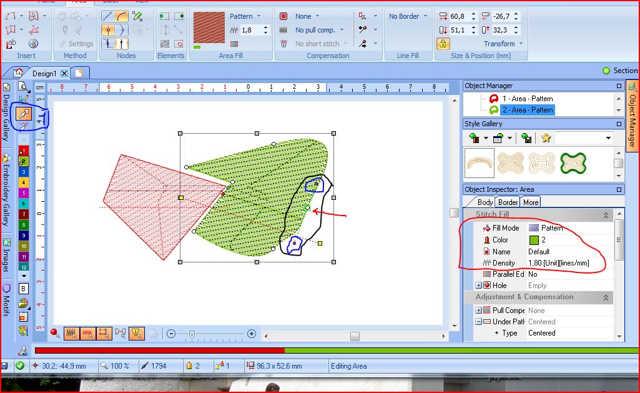
Task: Select the green cloud style thumbnail
Action: pos(573,162)
